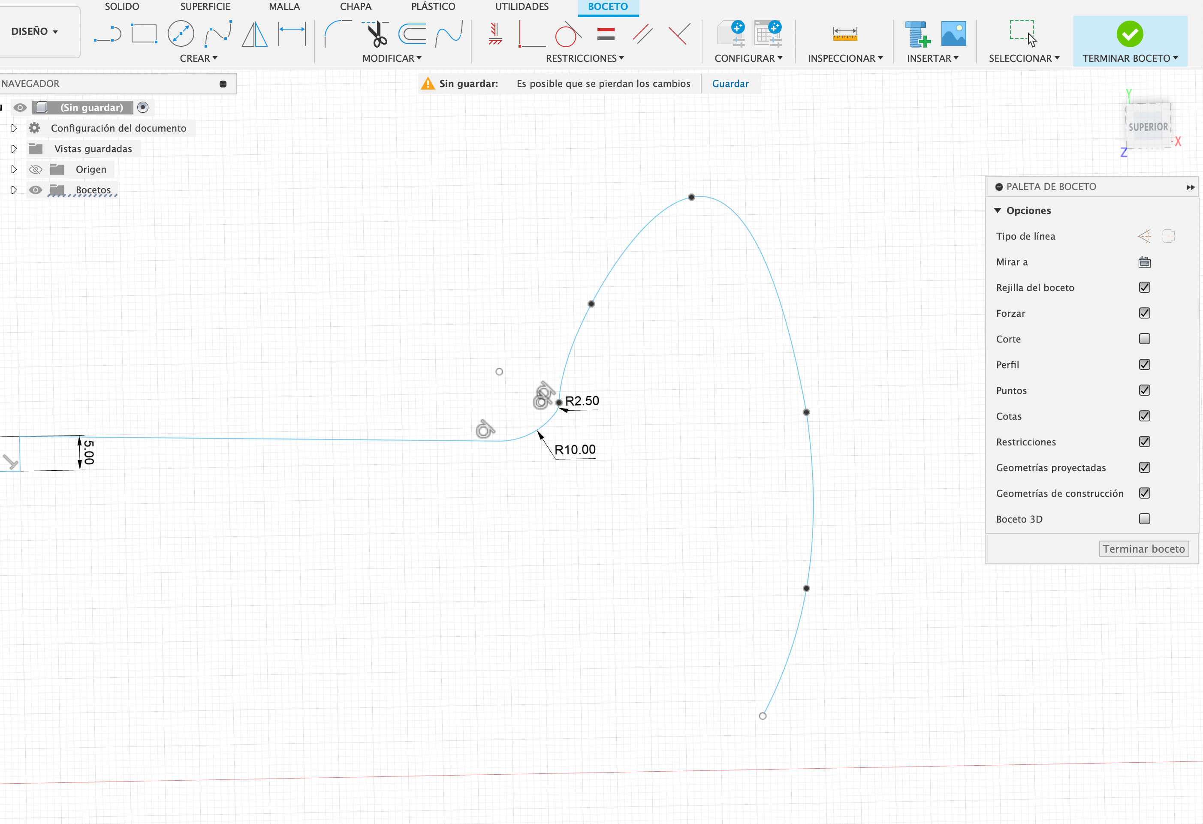The height and width of the screenshot is (824, 1203).
Task: Open the INSERTAR dropdown menu
Action: (932, 58)
